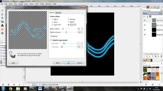
Task: Open Microsoft Word from the taskbar
Action: 40,89
